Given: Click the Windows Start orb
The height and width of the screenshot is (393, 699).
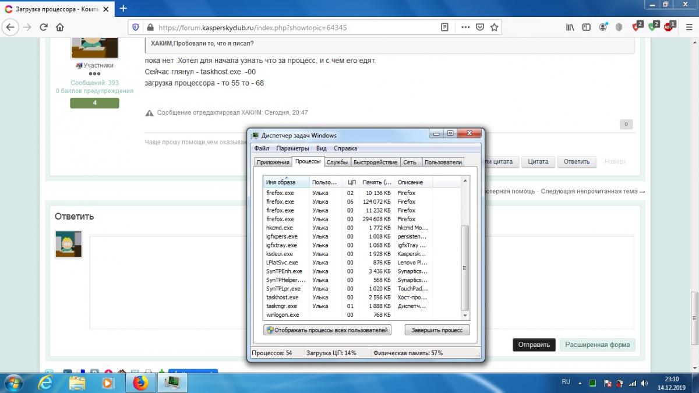Looking at the screenshot, I should (13, 383).
